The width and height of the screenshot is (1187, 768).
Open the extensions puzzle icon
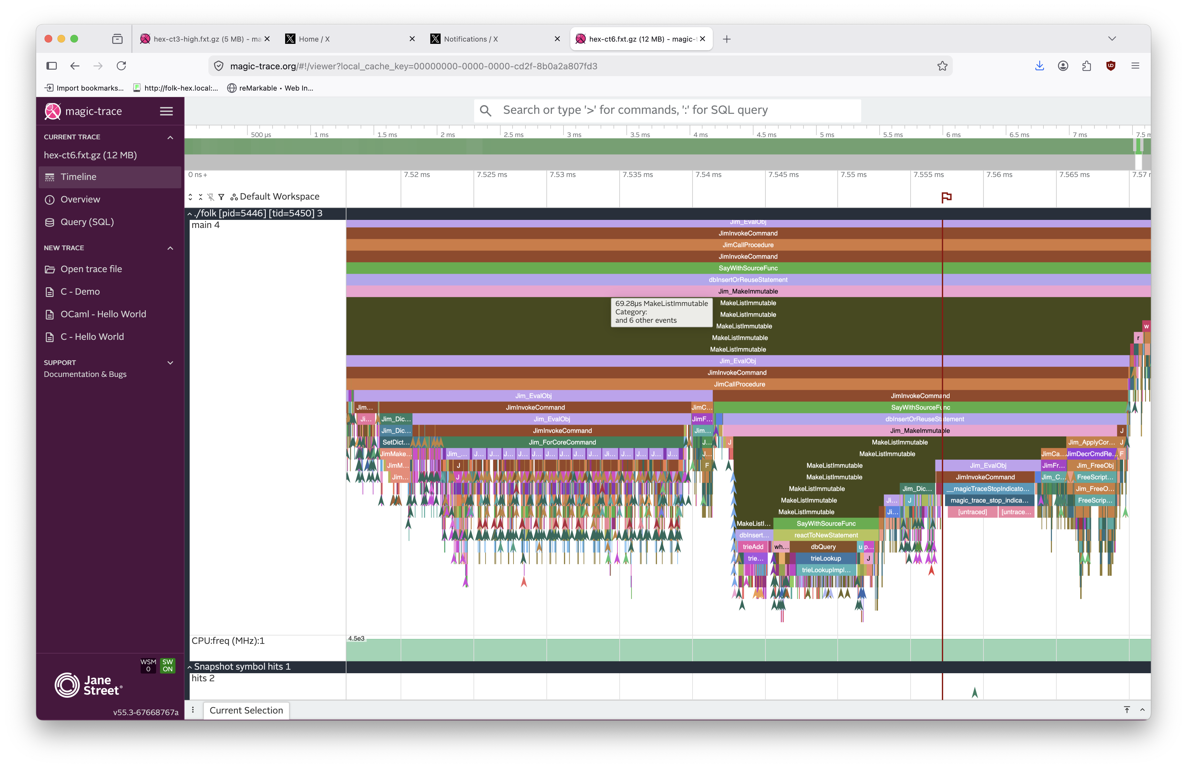pos(1087,66)
